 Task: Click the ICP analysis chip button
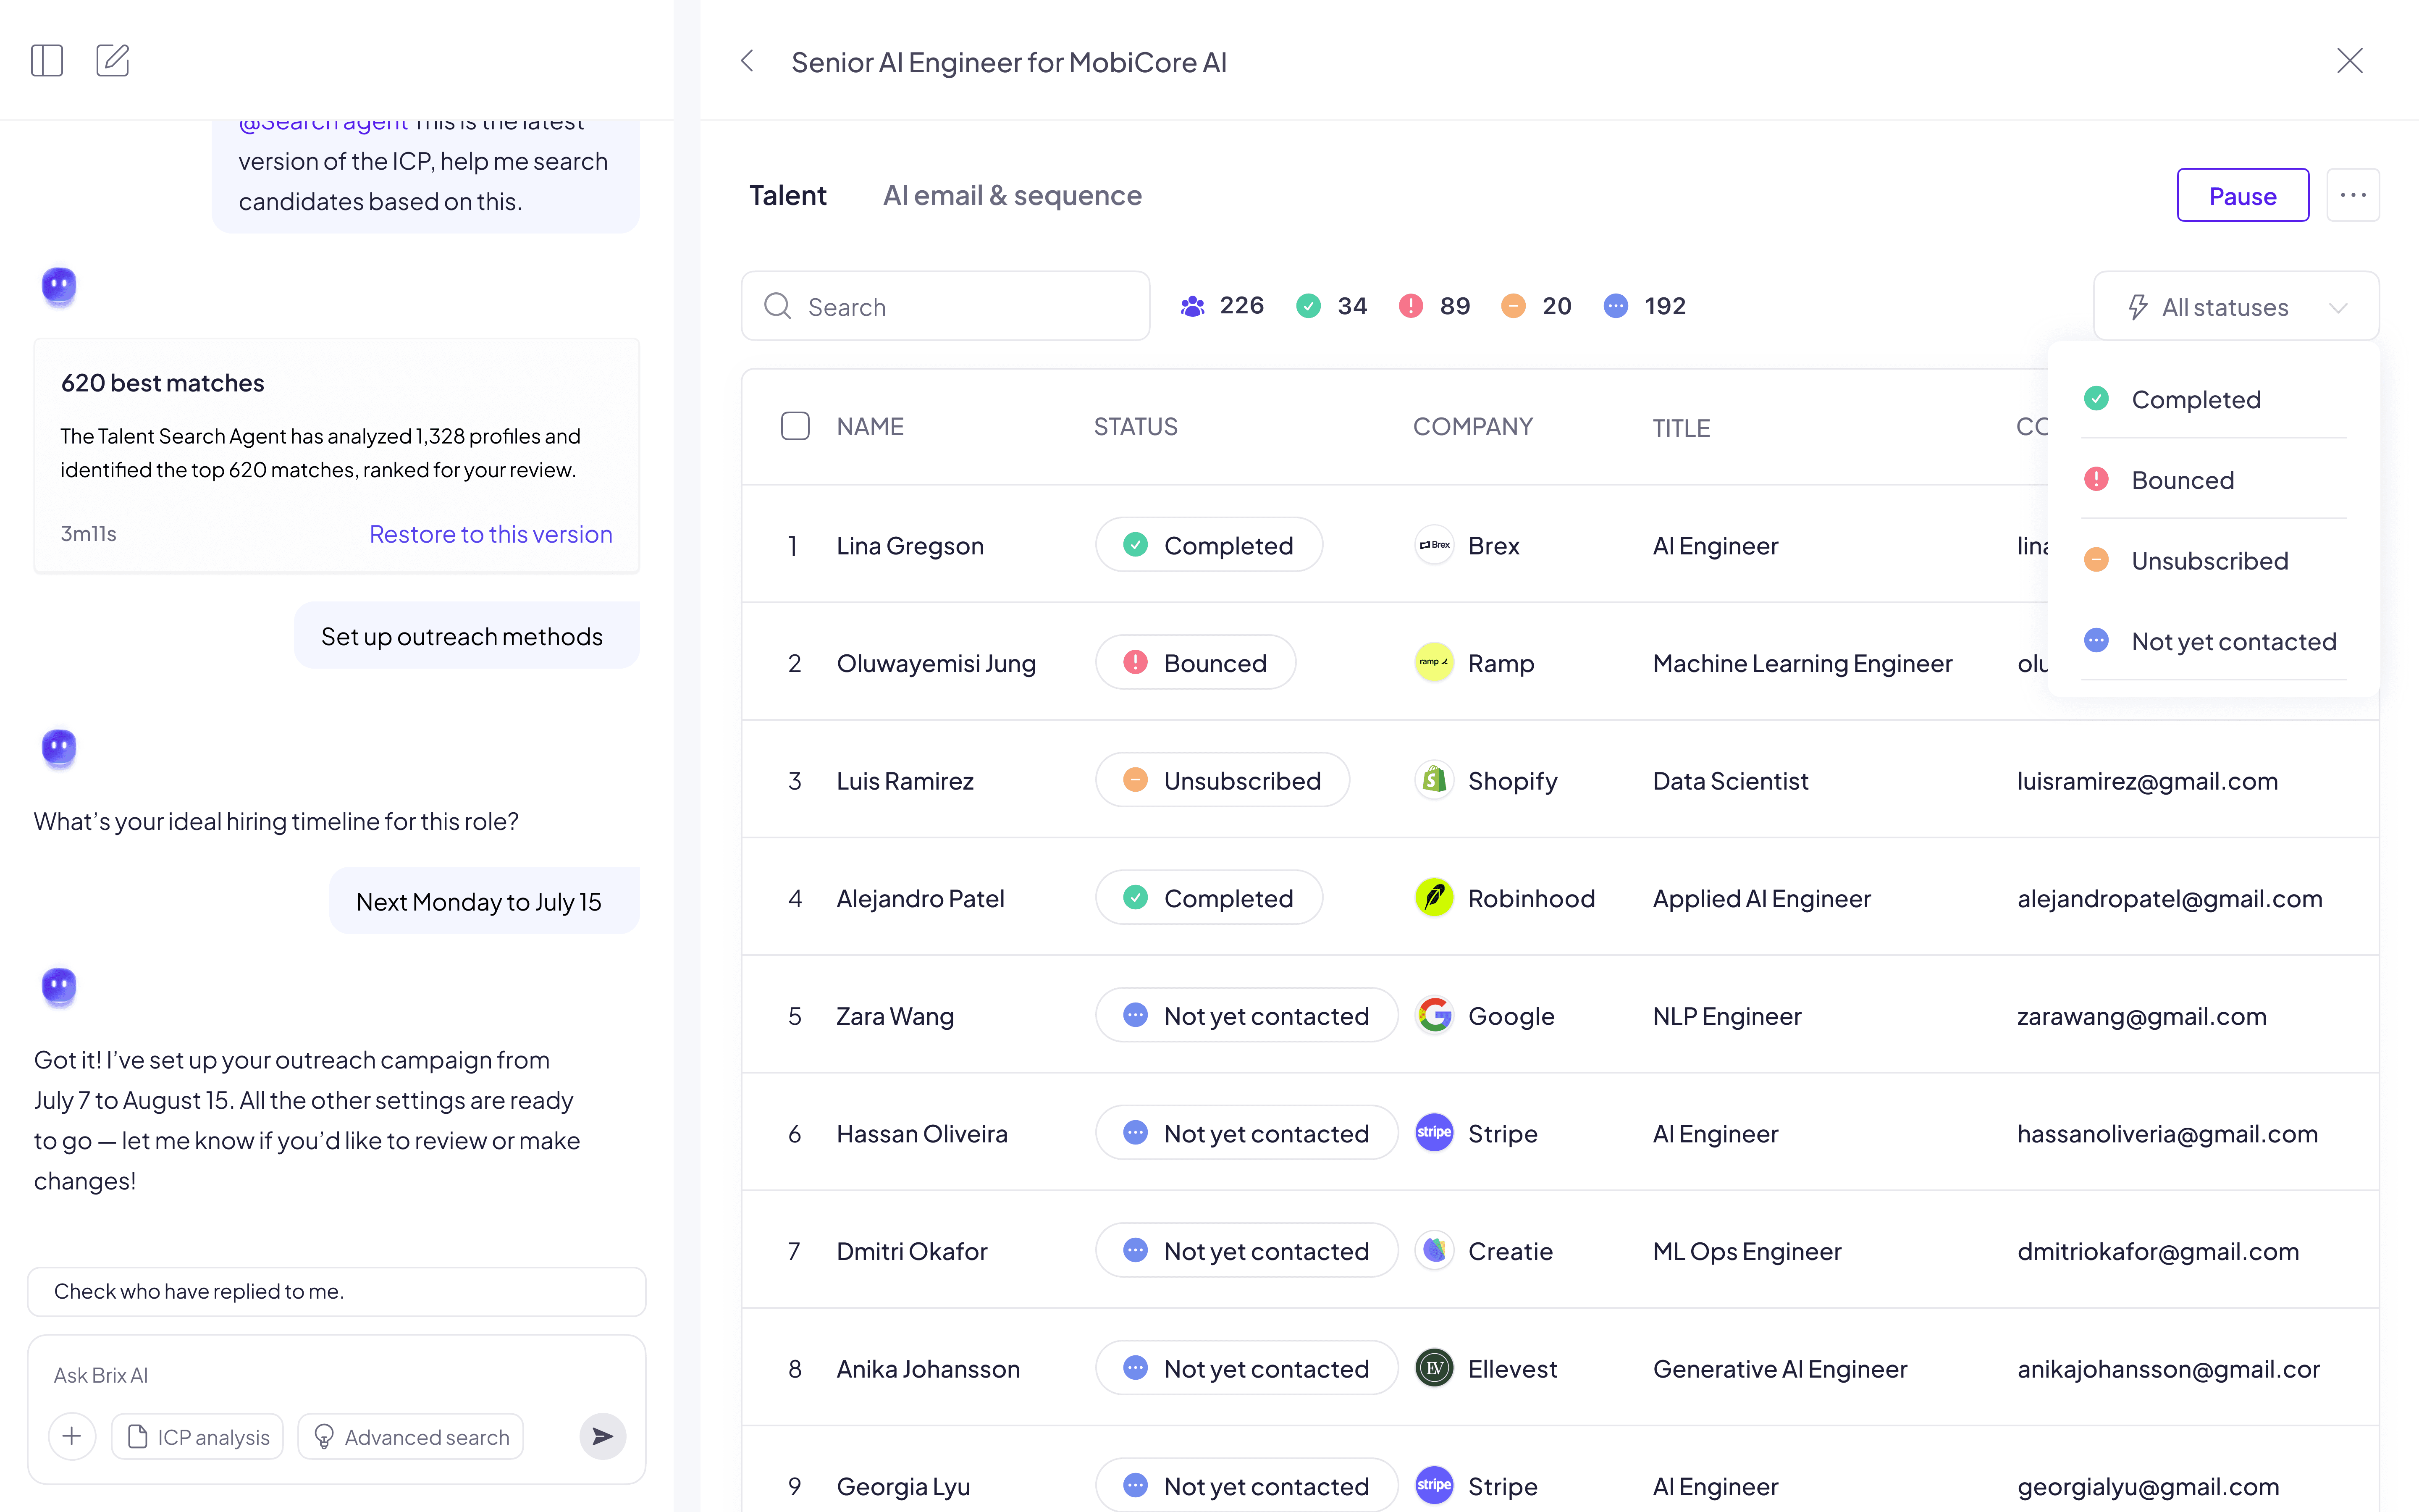[198, 1436]
